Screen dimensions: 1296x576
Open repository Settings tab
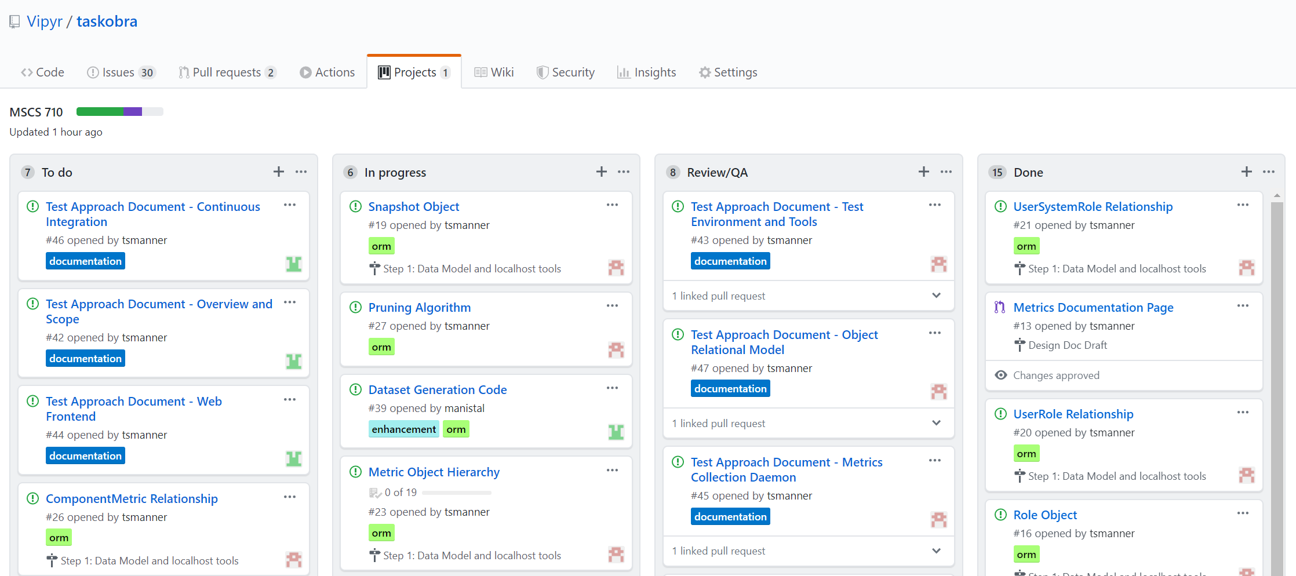(x=729, y=72)
